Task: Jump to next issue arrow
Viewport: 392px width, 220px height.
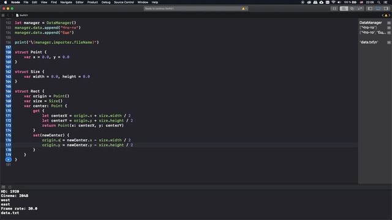Action: 390,15
